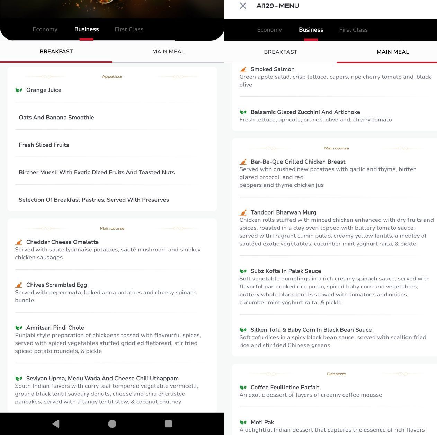This screenshot has height=435, width=437.
Task: Switch to BREAKFAST tab in right panel
Action: click(280, 52)
